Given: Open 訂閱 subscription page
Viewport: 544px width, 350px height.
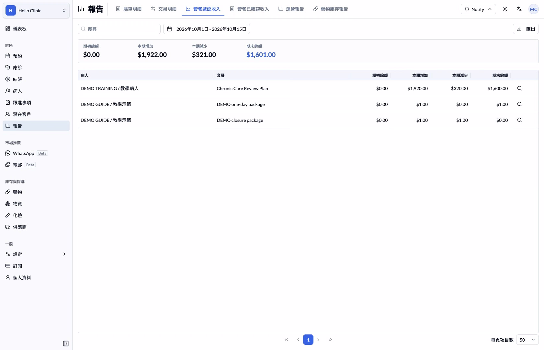Looking at the screenshot, I should (x=36, y=266).
